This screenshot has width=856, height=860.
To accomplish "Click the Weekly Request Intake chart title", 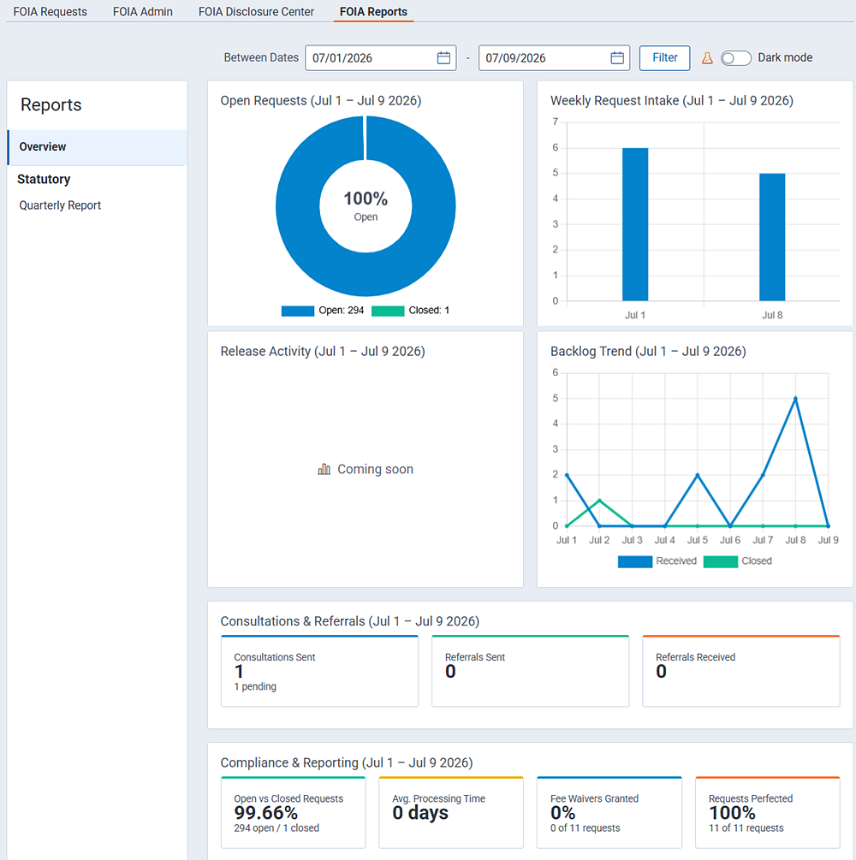I will pyautogui.click(x=672, y=101).
